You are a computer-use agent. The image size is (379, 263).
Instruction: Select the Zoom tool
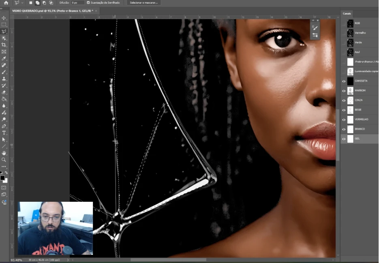4,160
